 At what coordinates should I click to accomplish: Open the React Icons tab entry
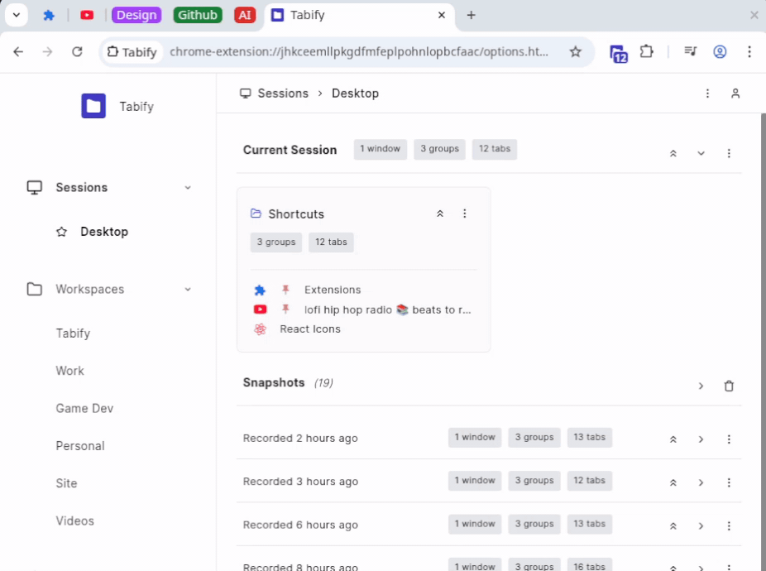click(x=309, y=329)
